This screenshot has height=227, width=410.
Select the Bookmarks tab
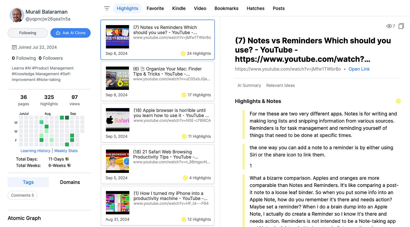tap(226, 8)
